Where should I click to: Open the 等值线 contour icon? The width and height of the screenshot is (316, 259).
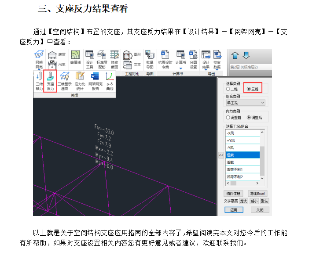(76, 55)
